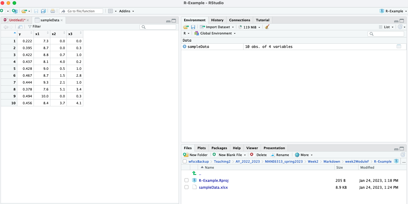The width and height of the screenshot is (408, 204).
Task: Select the checkbox next to sampleData.xlsx
Action: pyautogui.click(x=187, y=187)
